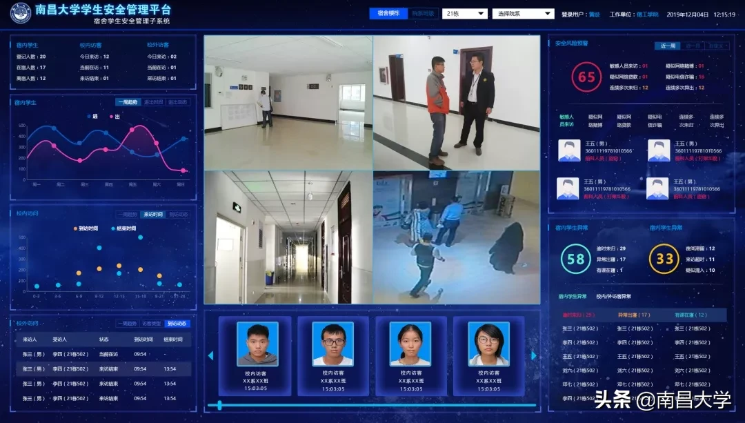Open the 选择院系 dropdown
This screenshot has height=423, width=745.
click(523, 13)
